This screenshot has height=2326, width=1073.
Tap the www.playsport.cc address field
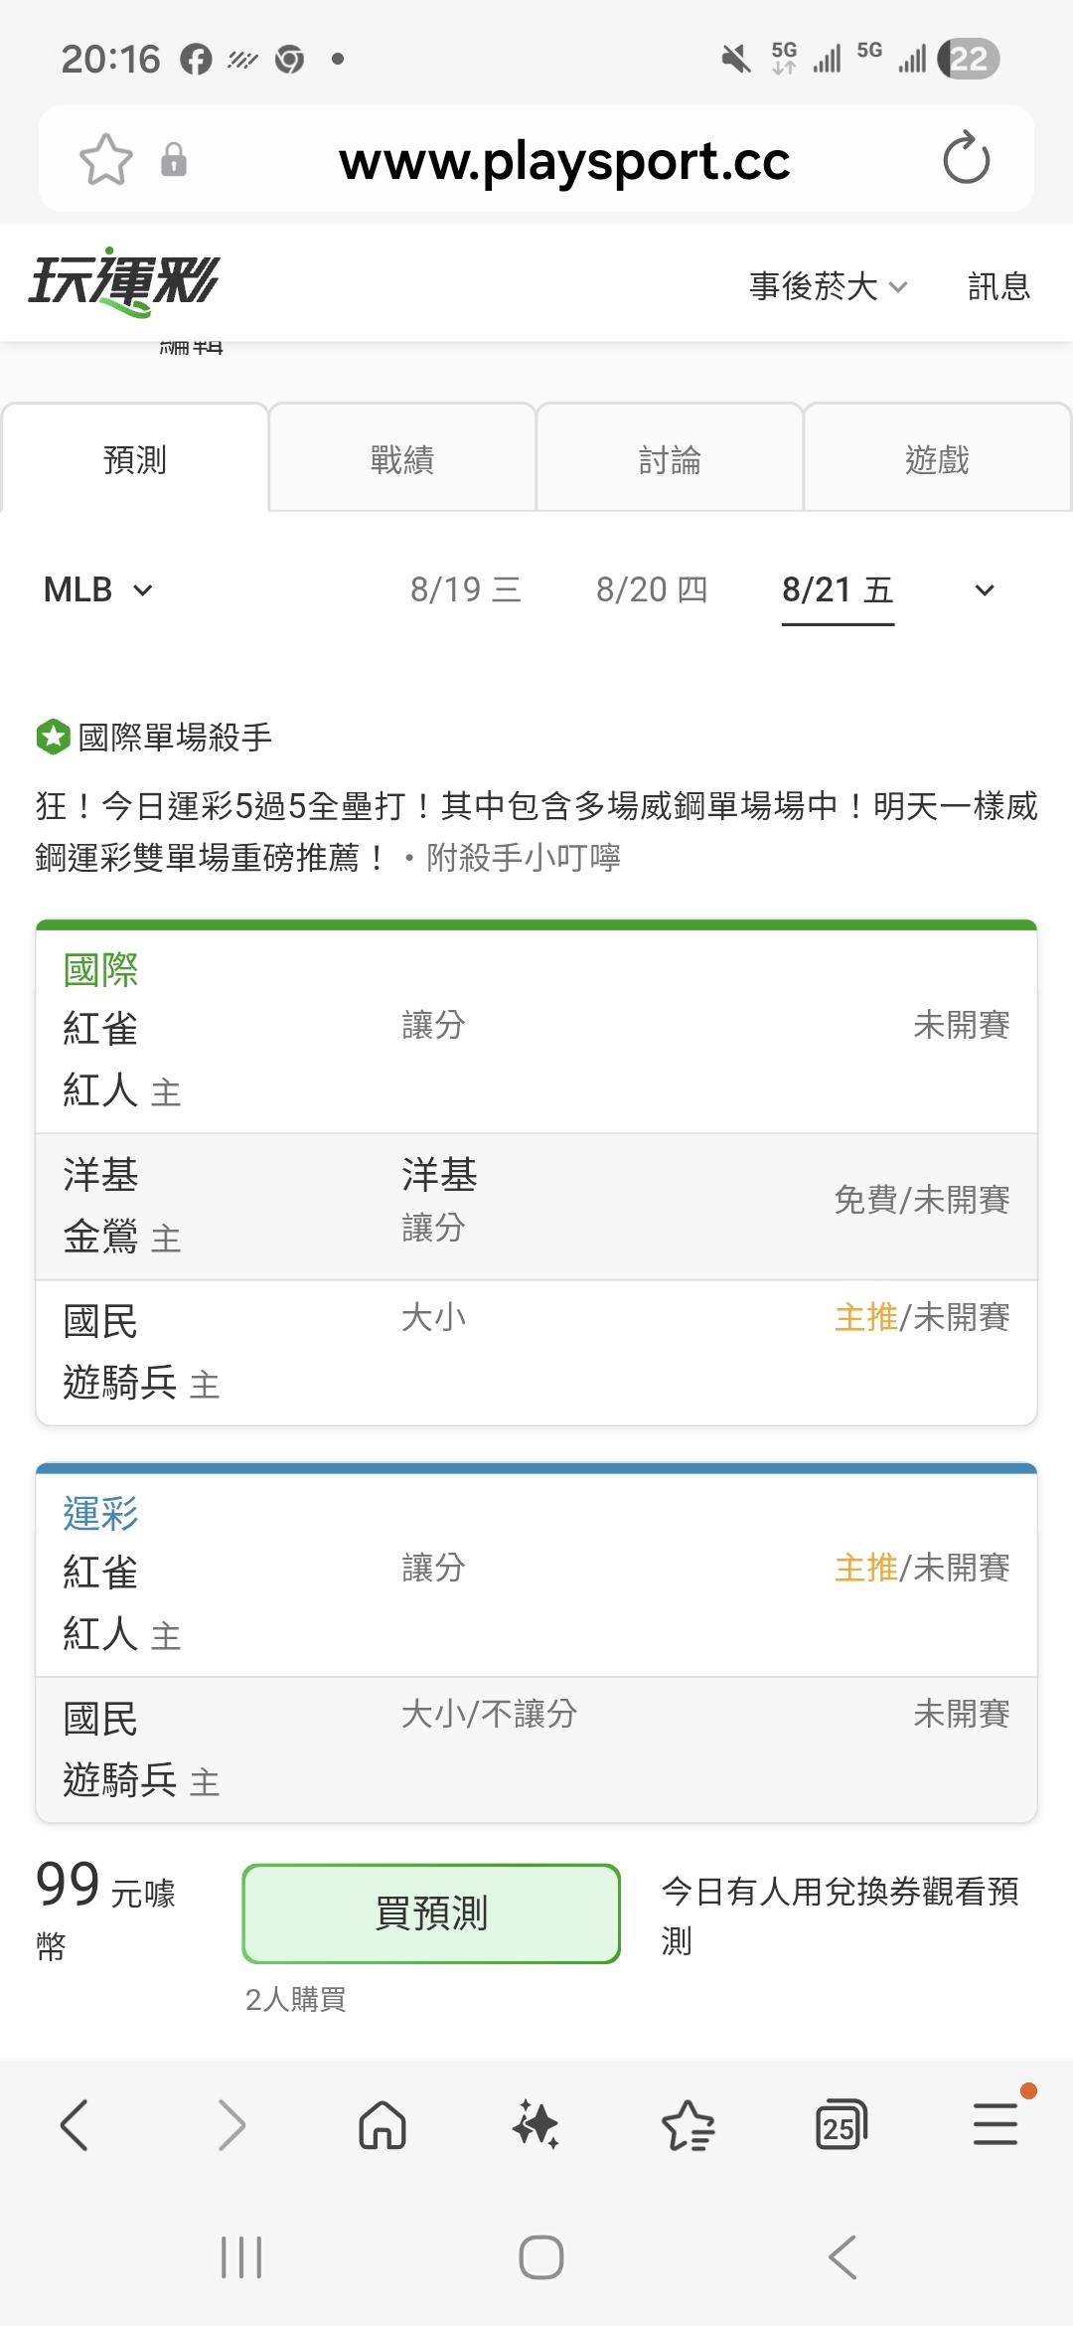563,160
